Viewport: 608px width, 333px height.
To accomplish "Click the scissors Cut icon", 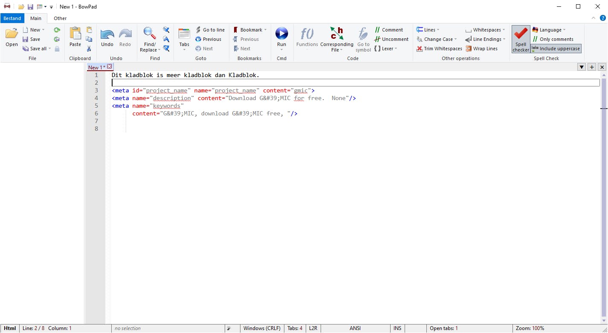I will tap(89, 49).
